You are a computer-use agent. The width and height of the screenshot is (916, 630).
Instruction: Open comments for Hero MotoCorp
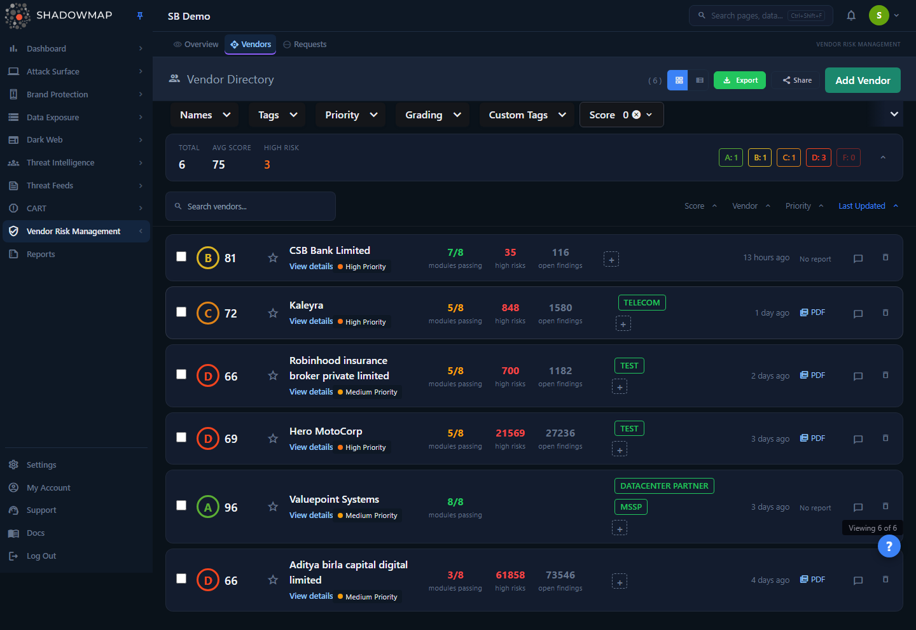[x=858, y=439]
